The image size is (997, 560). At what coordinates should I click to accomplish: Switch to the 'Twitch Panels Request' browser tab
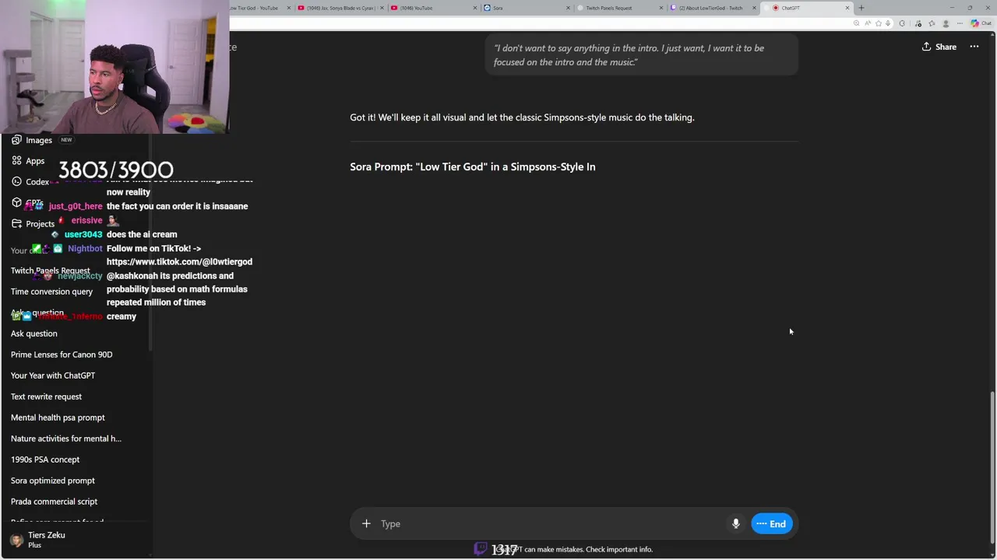tap(619, 8)
